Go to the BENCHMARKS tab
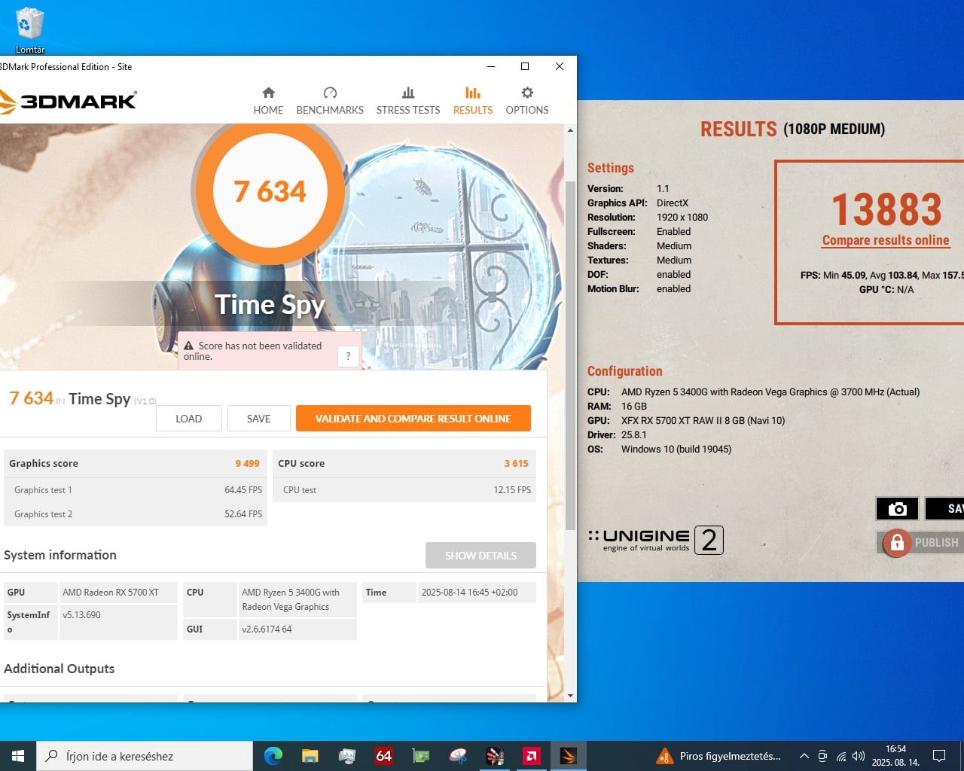964x771 pixels. tap(330, 101)
